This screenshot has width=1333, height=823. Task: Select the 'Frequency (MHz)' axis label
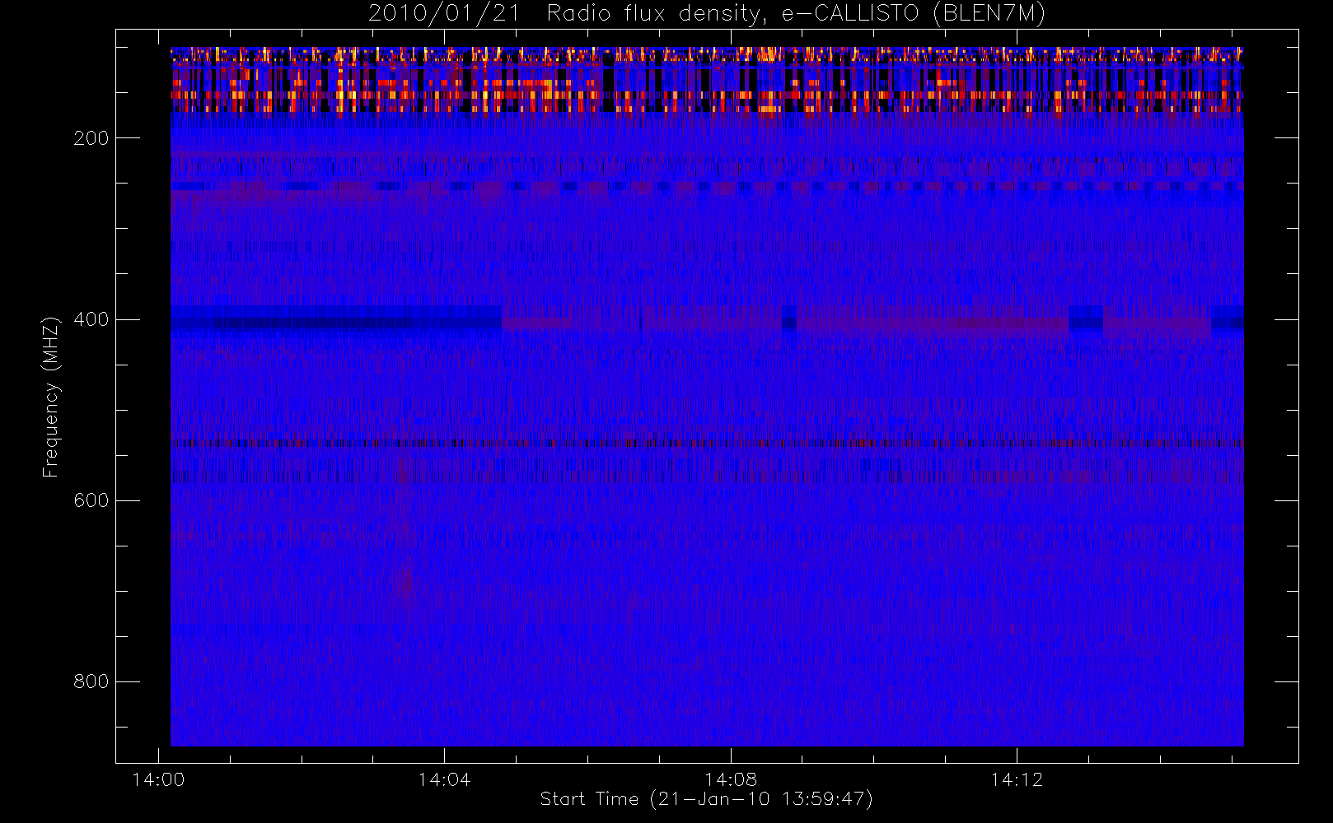coord(51,397)
